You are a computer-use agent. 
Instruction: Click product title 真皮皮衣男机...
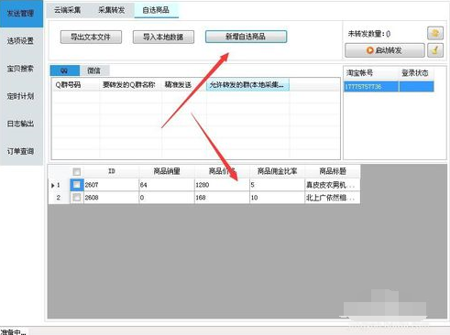[333, 185]
